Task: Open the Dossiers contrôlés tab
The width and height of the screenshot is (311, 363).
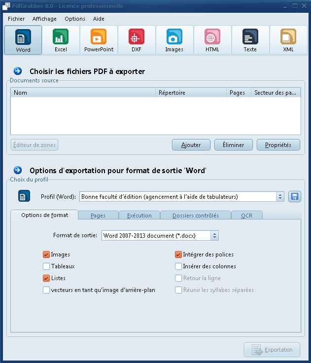Action: pos(196,216)
